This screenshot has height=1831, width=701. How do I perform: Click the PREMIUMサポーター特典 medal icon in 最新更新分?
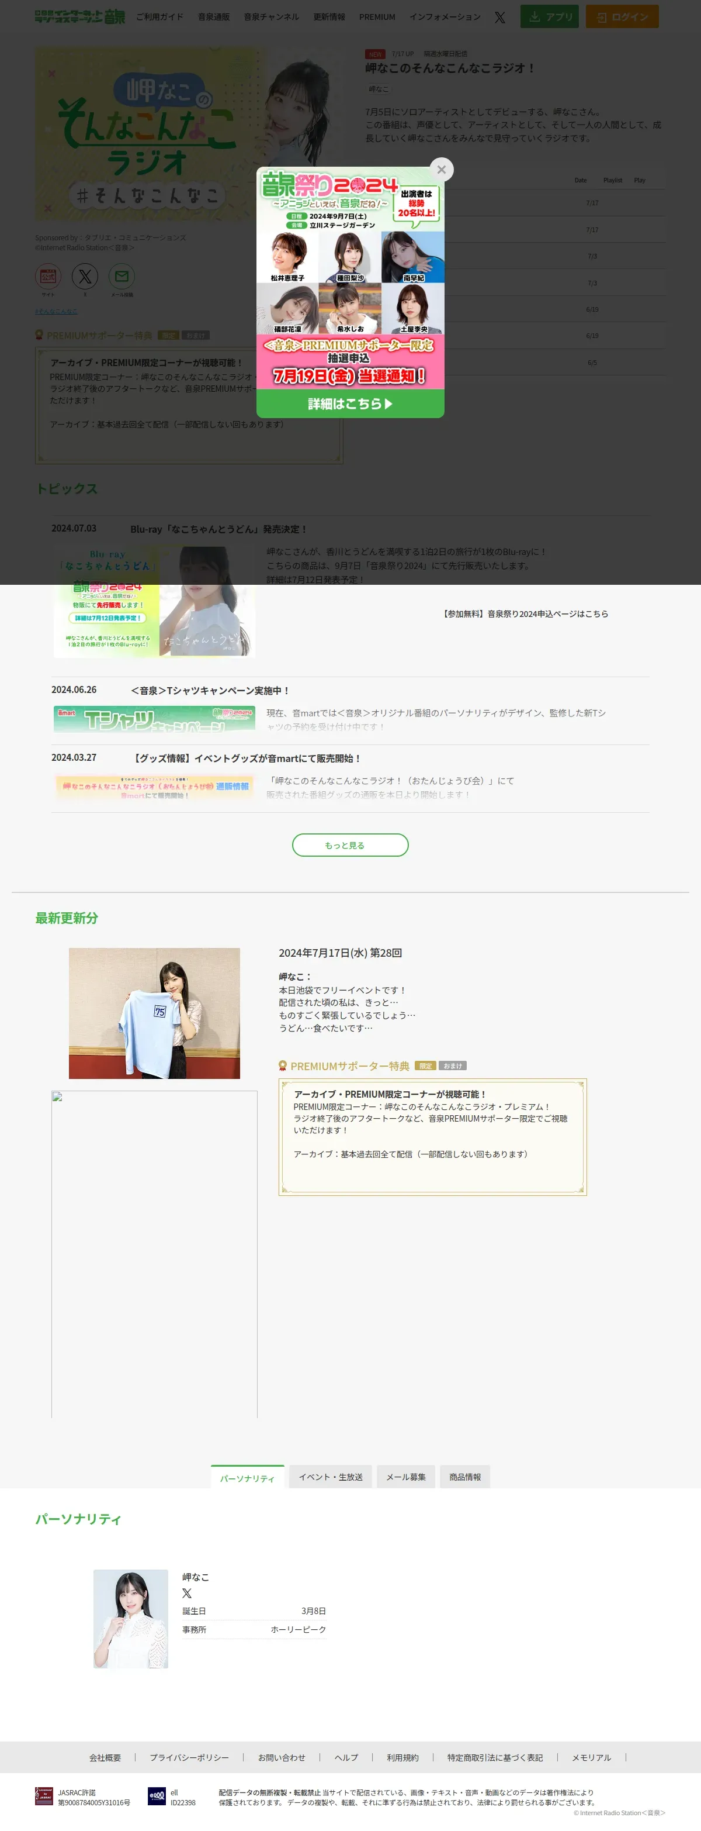(x=283, y=1066)
